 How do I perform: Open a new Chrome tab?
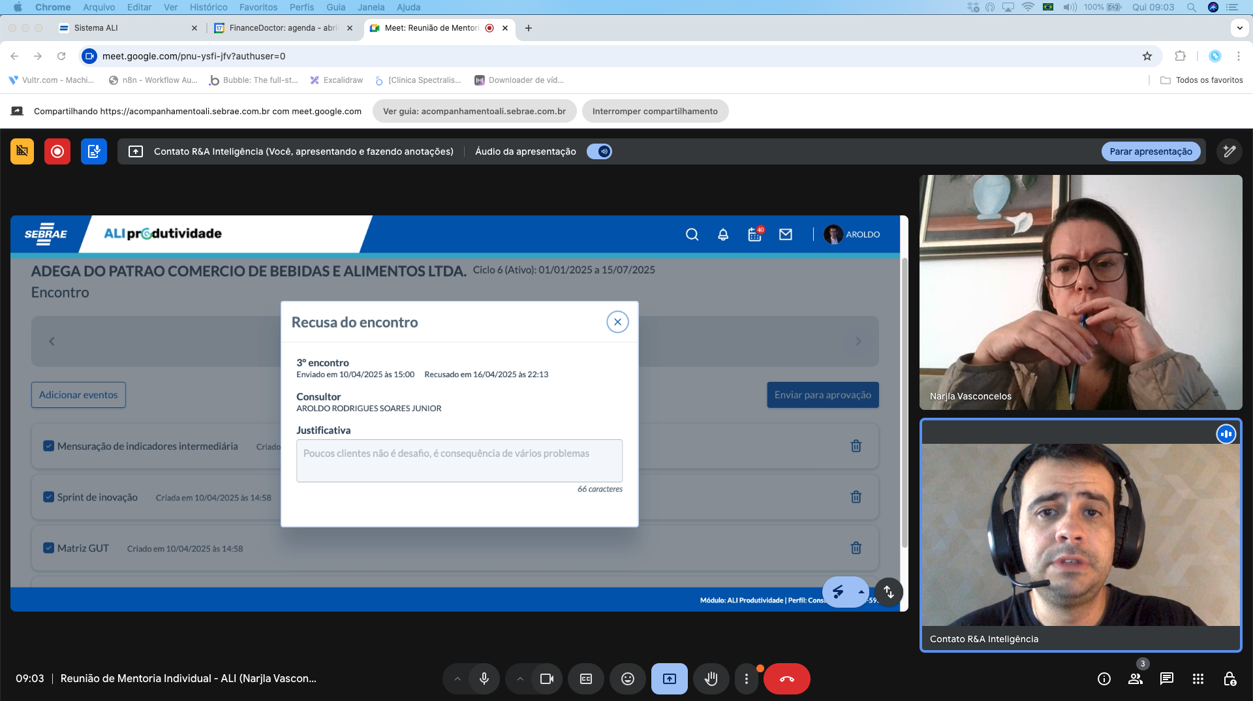pyautogui.click(x=529, y=28)
